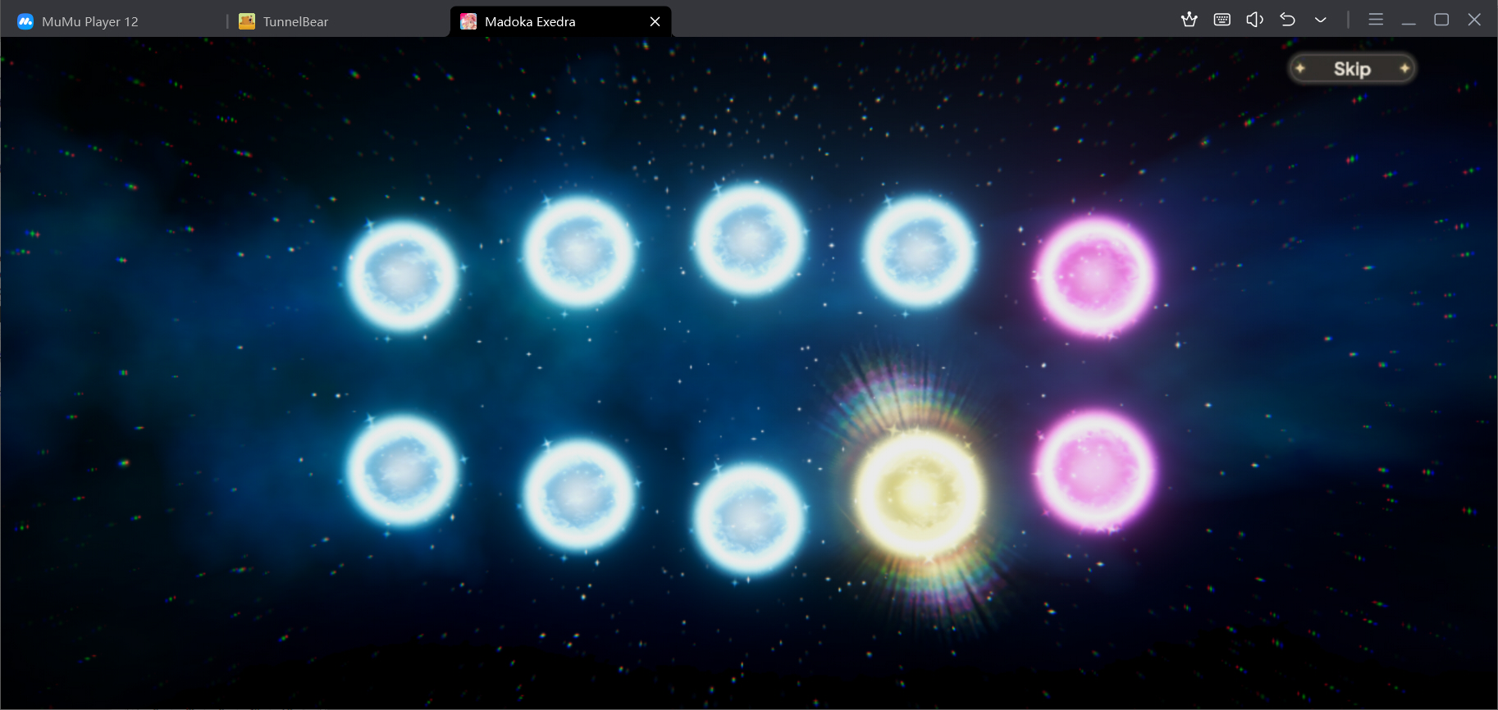Viewport: 1498px width, 710px height.
Task: Open the hamburger menu
Action: [1376, 20]
